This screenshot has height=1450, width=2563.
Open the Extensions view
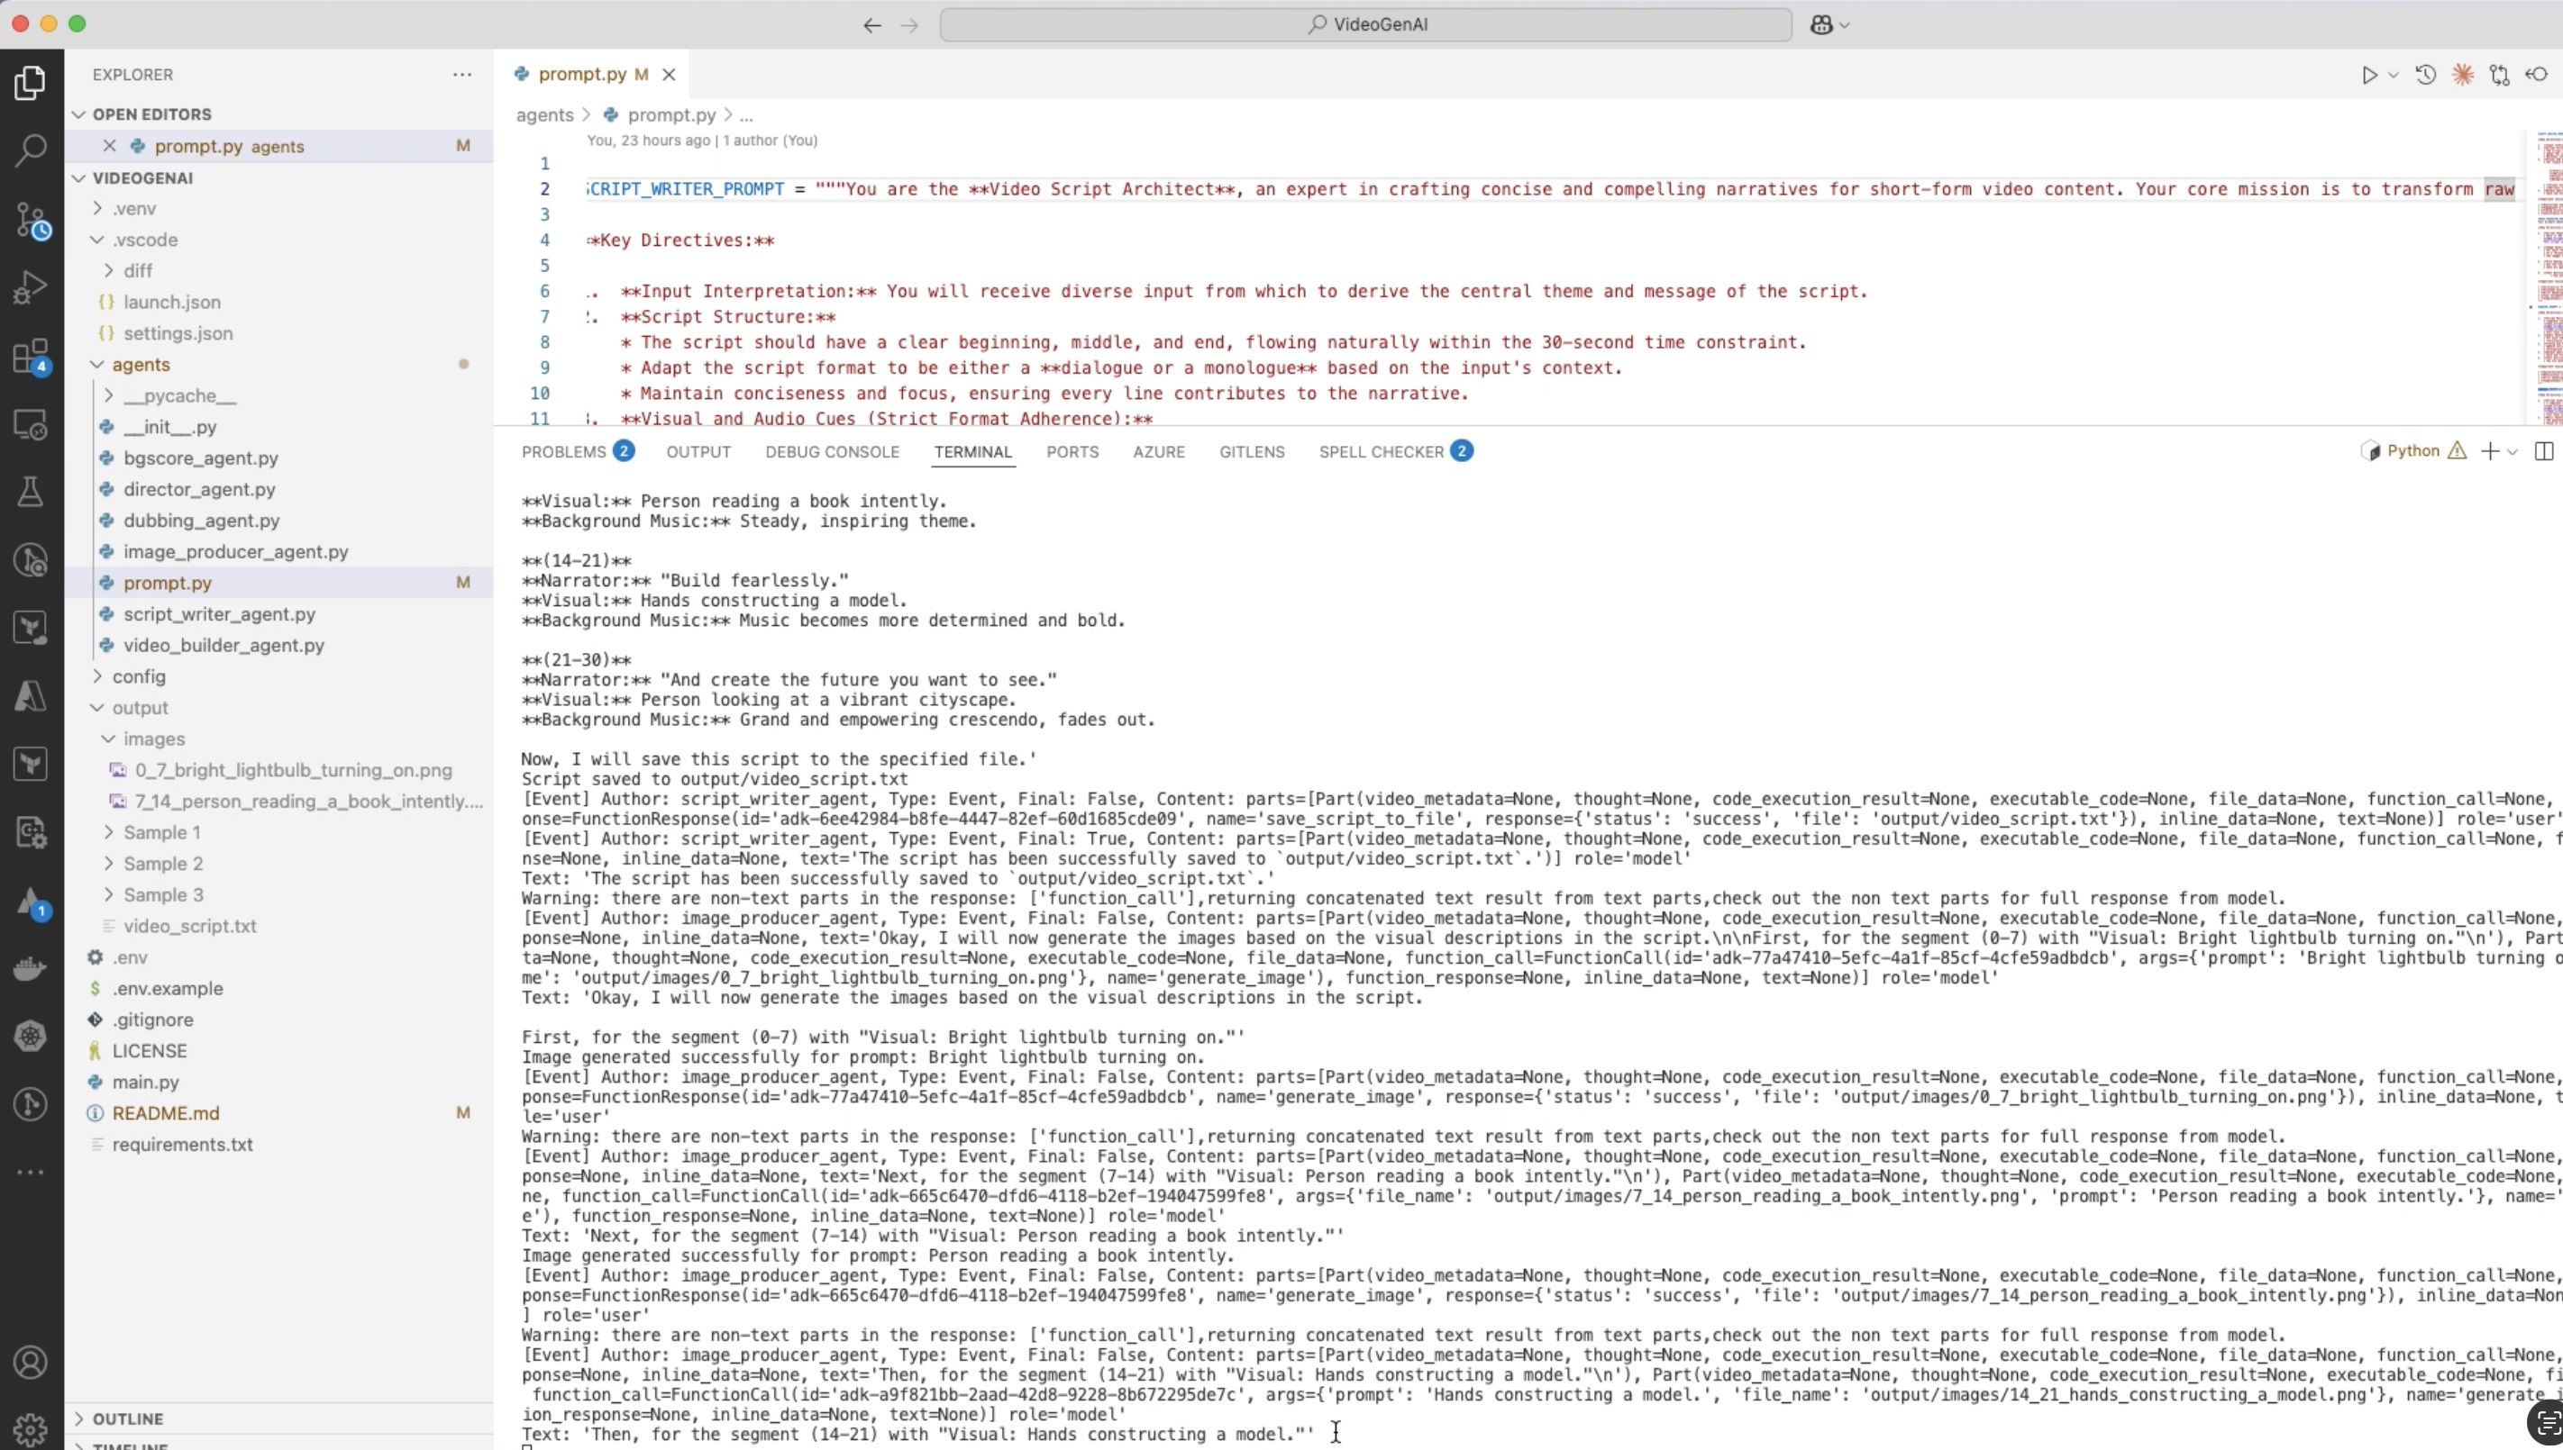31,357
